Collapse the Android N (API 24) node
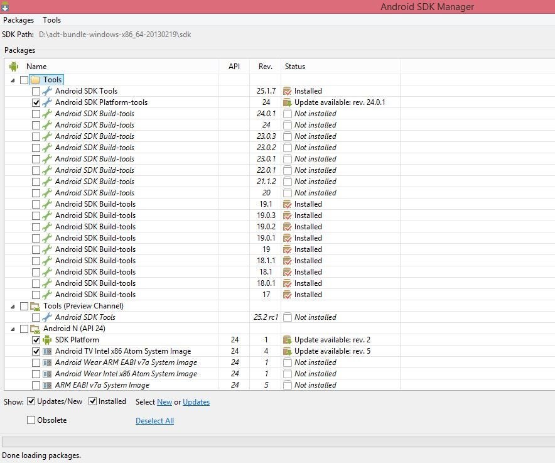 tap(11, 328)
